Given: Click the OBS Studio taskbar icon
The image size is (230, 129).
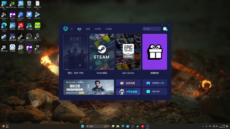Looking at the screenshot, I should point(133,126).
